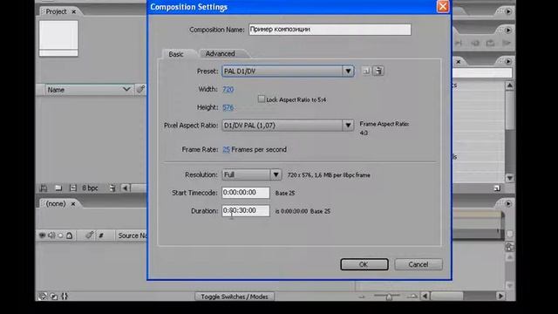Click the Height value 576

tap(228, 107)
